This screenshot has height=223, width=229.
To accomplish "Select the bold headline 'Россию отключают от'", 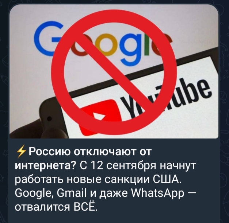I will tap(89, 152).
